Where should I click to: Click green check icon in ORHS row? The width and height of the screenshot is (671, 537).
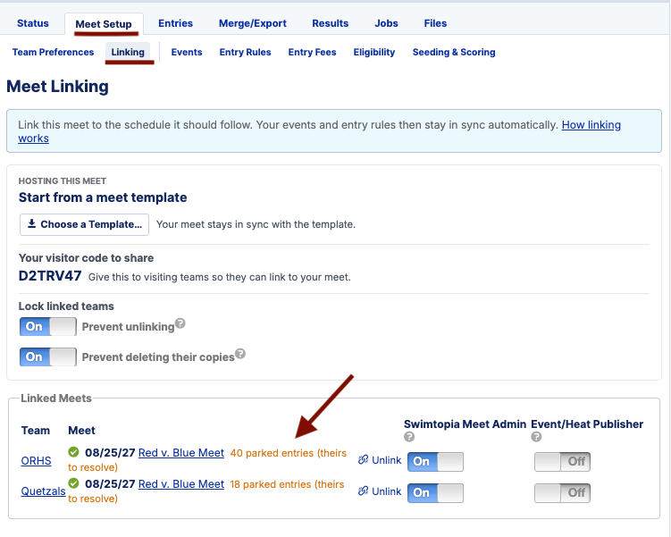point(73,452)
